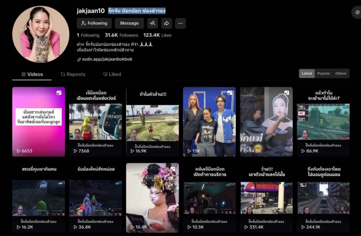Toggle the Following button
The width and height of the screenshot is (361, 236).
[x=94, y=23]
